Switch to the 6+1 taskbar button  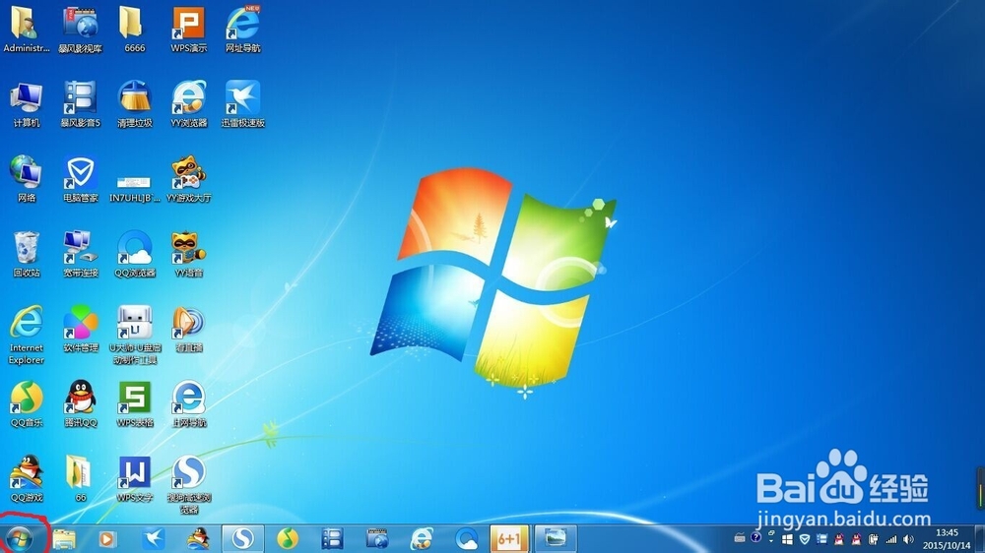pyautogui.click(x=509, y=538)
